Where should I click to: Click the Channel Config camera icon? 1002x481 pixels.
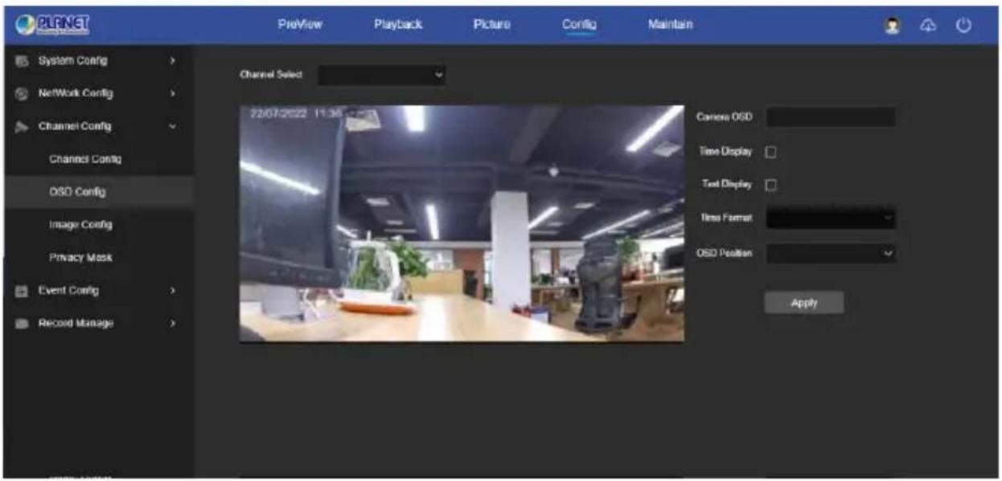[23, 127]
